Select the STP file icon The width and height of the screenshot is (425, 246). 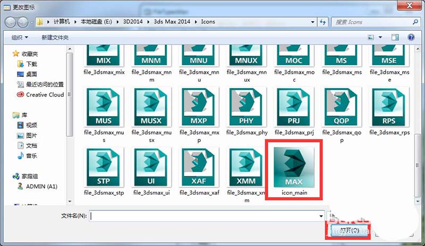(x=104, y=167)
